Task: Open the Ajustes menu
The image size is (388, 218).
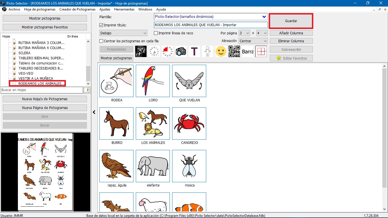Action: click(x=105, y=9)
